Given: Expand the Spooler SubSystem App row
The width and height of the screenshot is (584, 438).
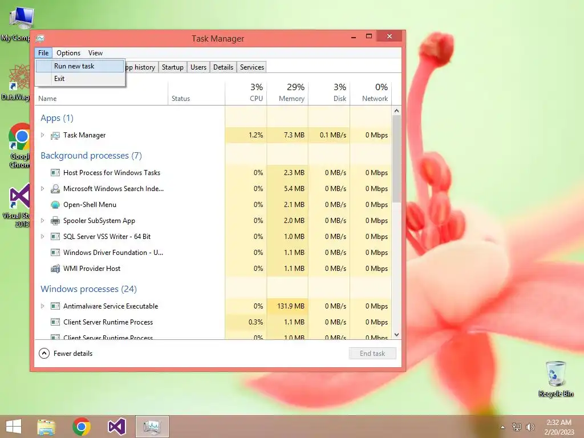Looking at the screenshot, I should click(42, 221).
